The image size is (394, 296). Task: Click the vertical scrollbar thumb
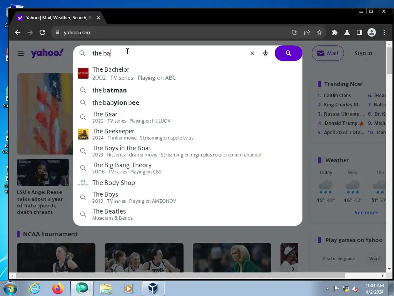[x=389, y=61]
